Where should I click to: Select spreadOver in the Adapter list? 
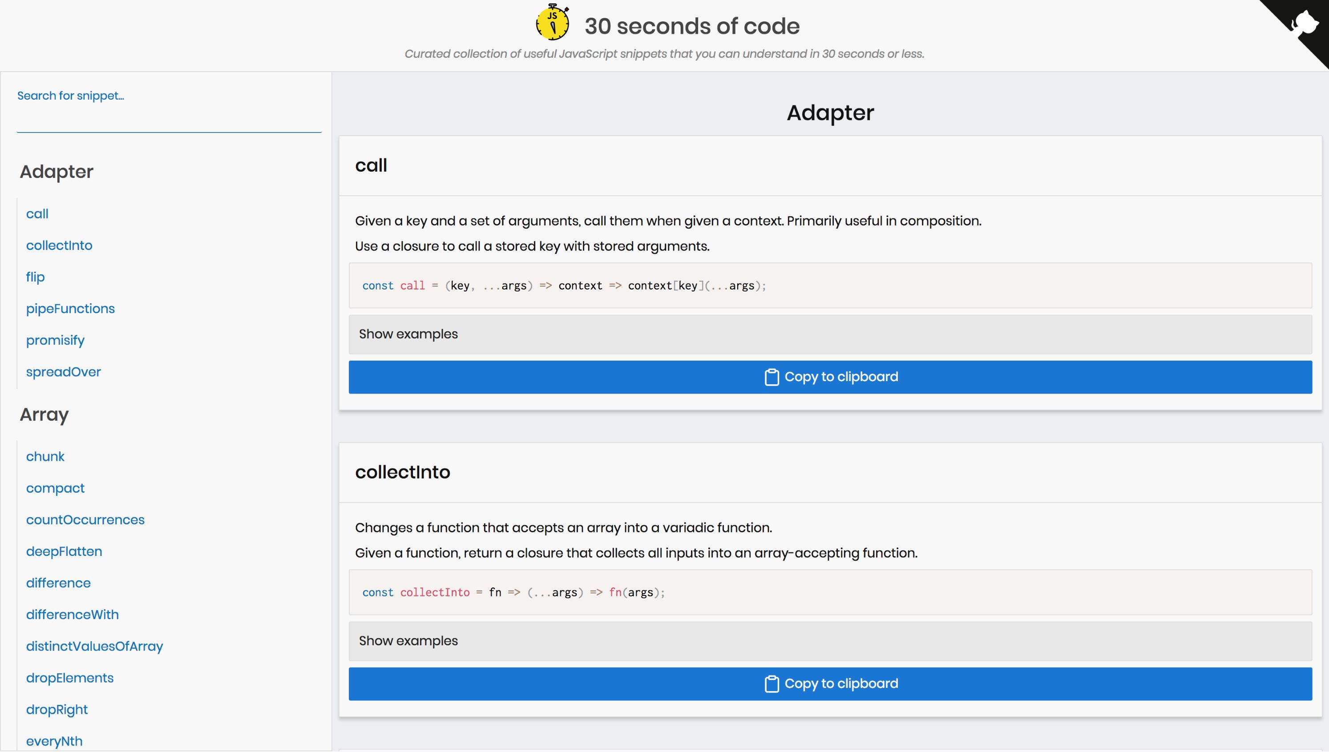(x=64, y=371)
